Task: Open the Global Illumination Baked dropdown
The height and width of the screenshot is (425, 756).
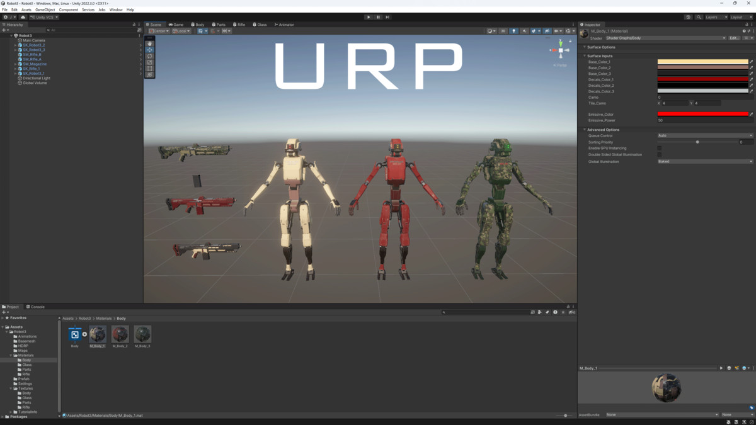Action: (705, 162)
